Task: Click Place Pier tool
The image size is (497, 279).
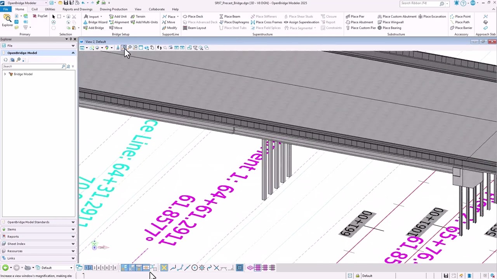Action: (355, 17)
